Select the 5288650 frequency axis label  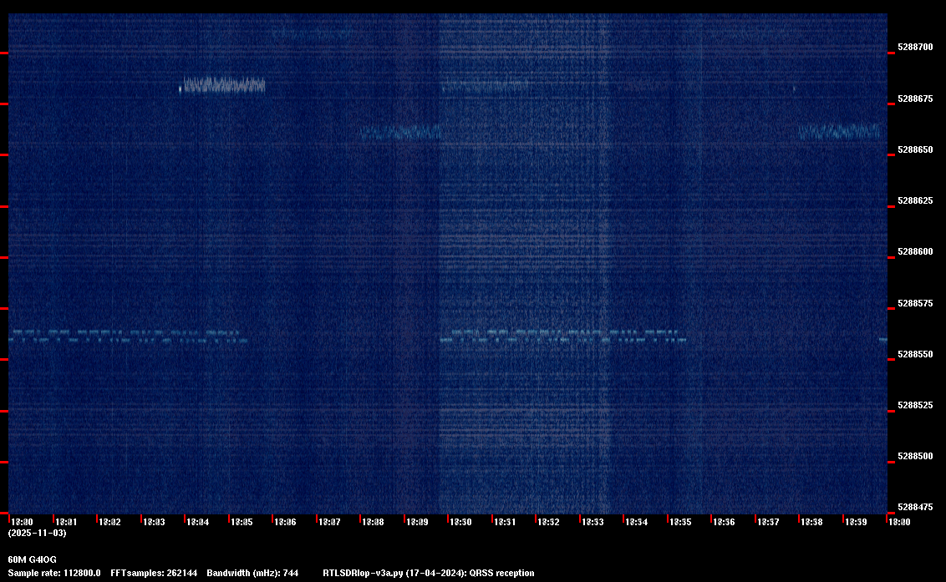[x=914, y=149]
